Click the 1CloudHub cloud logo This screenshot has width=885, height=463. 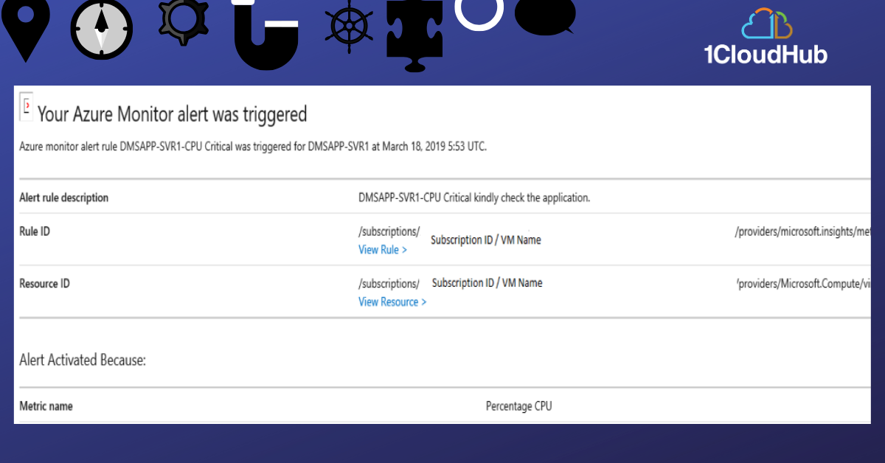(x=767, y=24)
